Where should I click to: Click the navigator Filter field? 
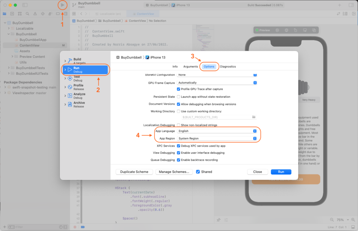pyautogui.click(x=33, y=227)
